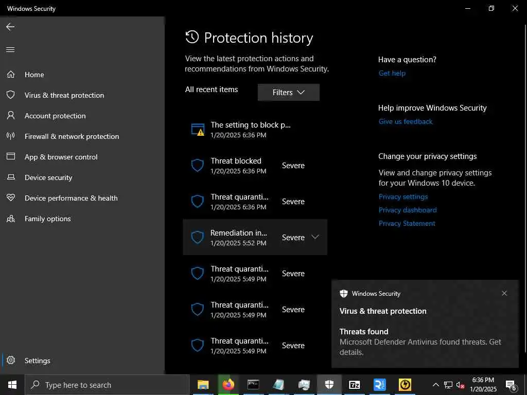Click the Home icon in sidebar
The image size is (527, 395).
pos(11,75)
